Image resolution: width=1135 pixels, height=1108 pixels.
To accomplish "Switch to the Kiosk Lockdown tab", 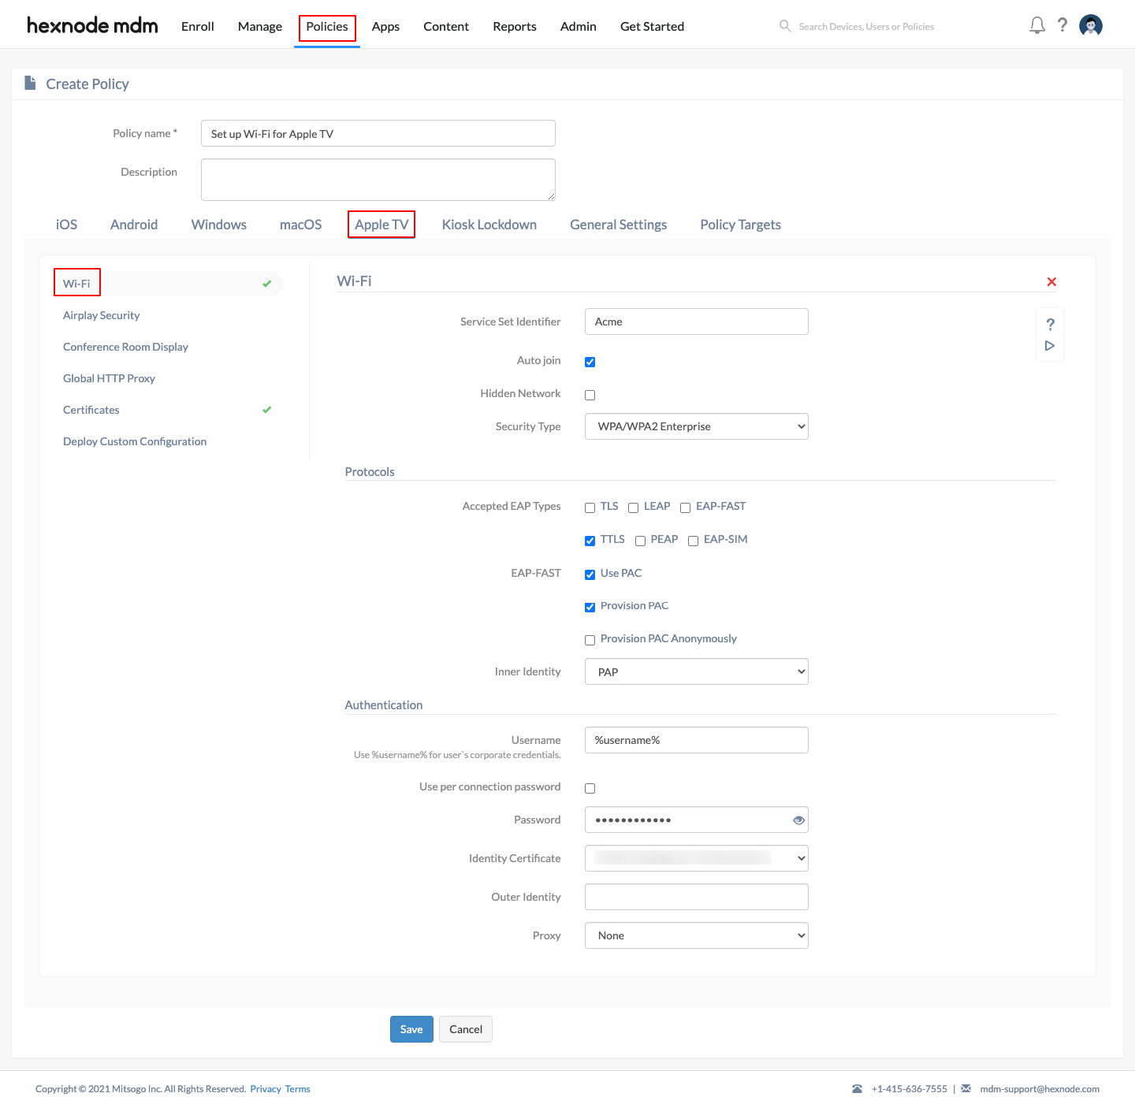I will click(x=489, y=225).
